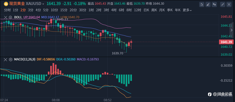Select the drawing pencil tool icon
Screen dimensions: 235x102
pos(208,4)
